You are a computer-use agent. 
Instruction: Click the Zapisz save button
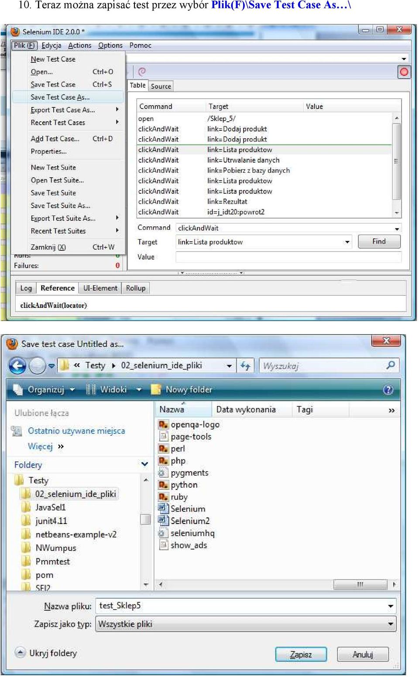[x=301, y=654]
